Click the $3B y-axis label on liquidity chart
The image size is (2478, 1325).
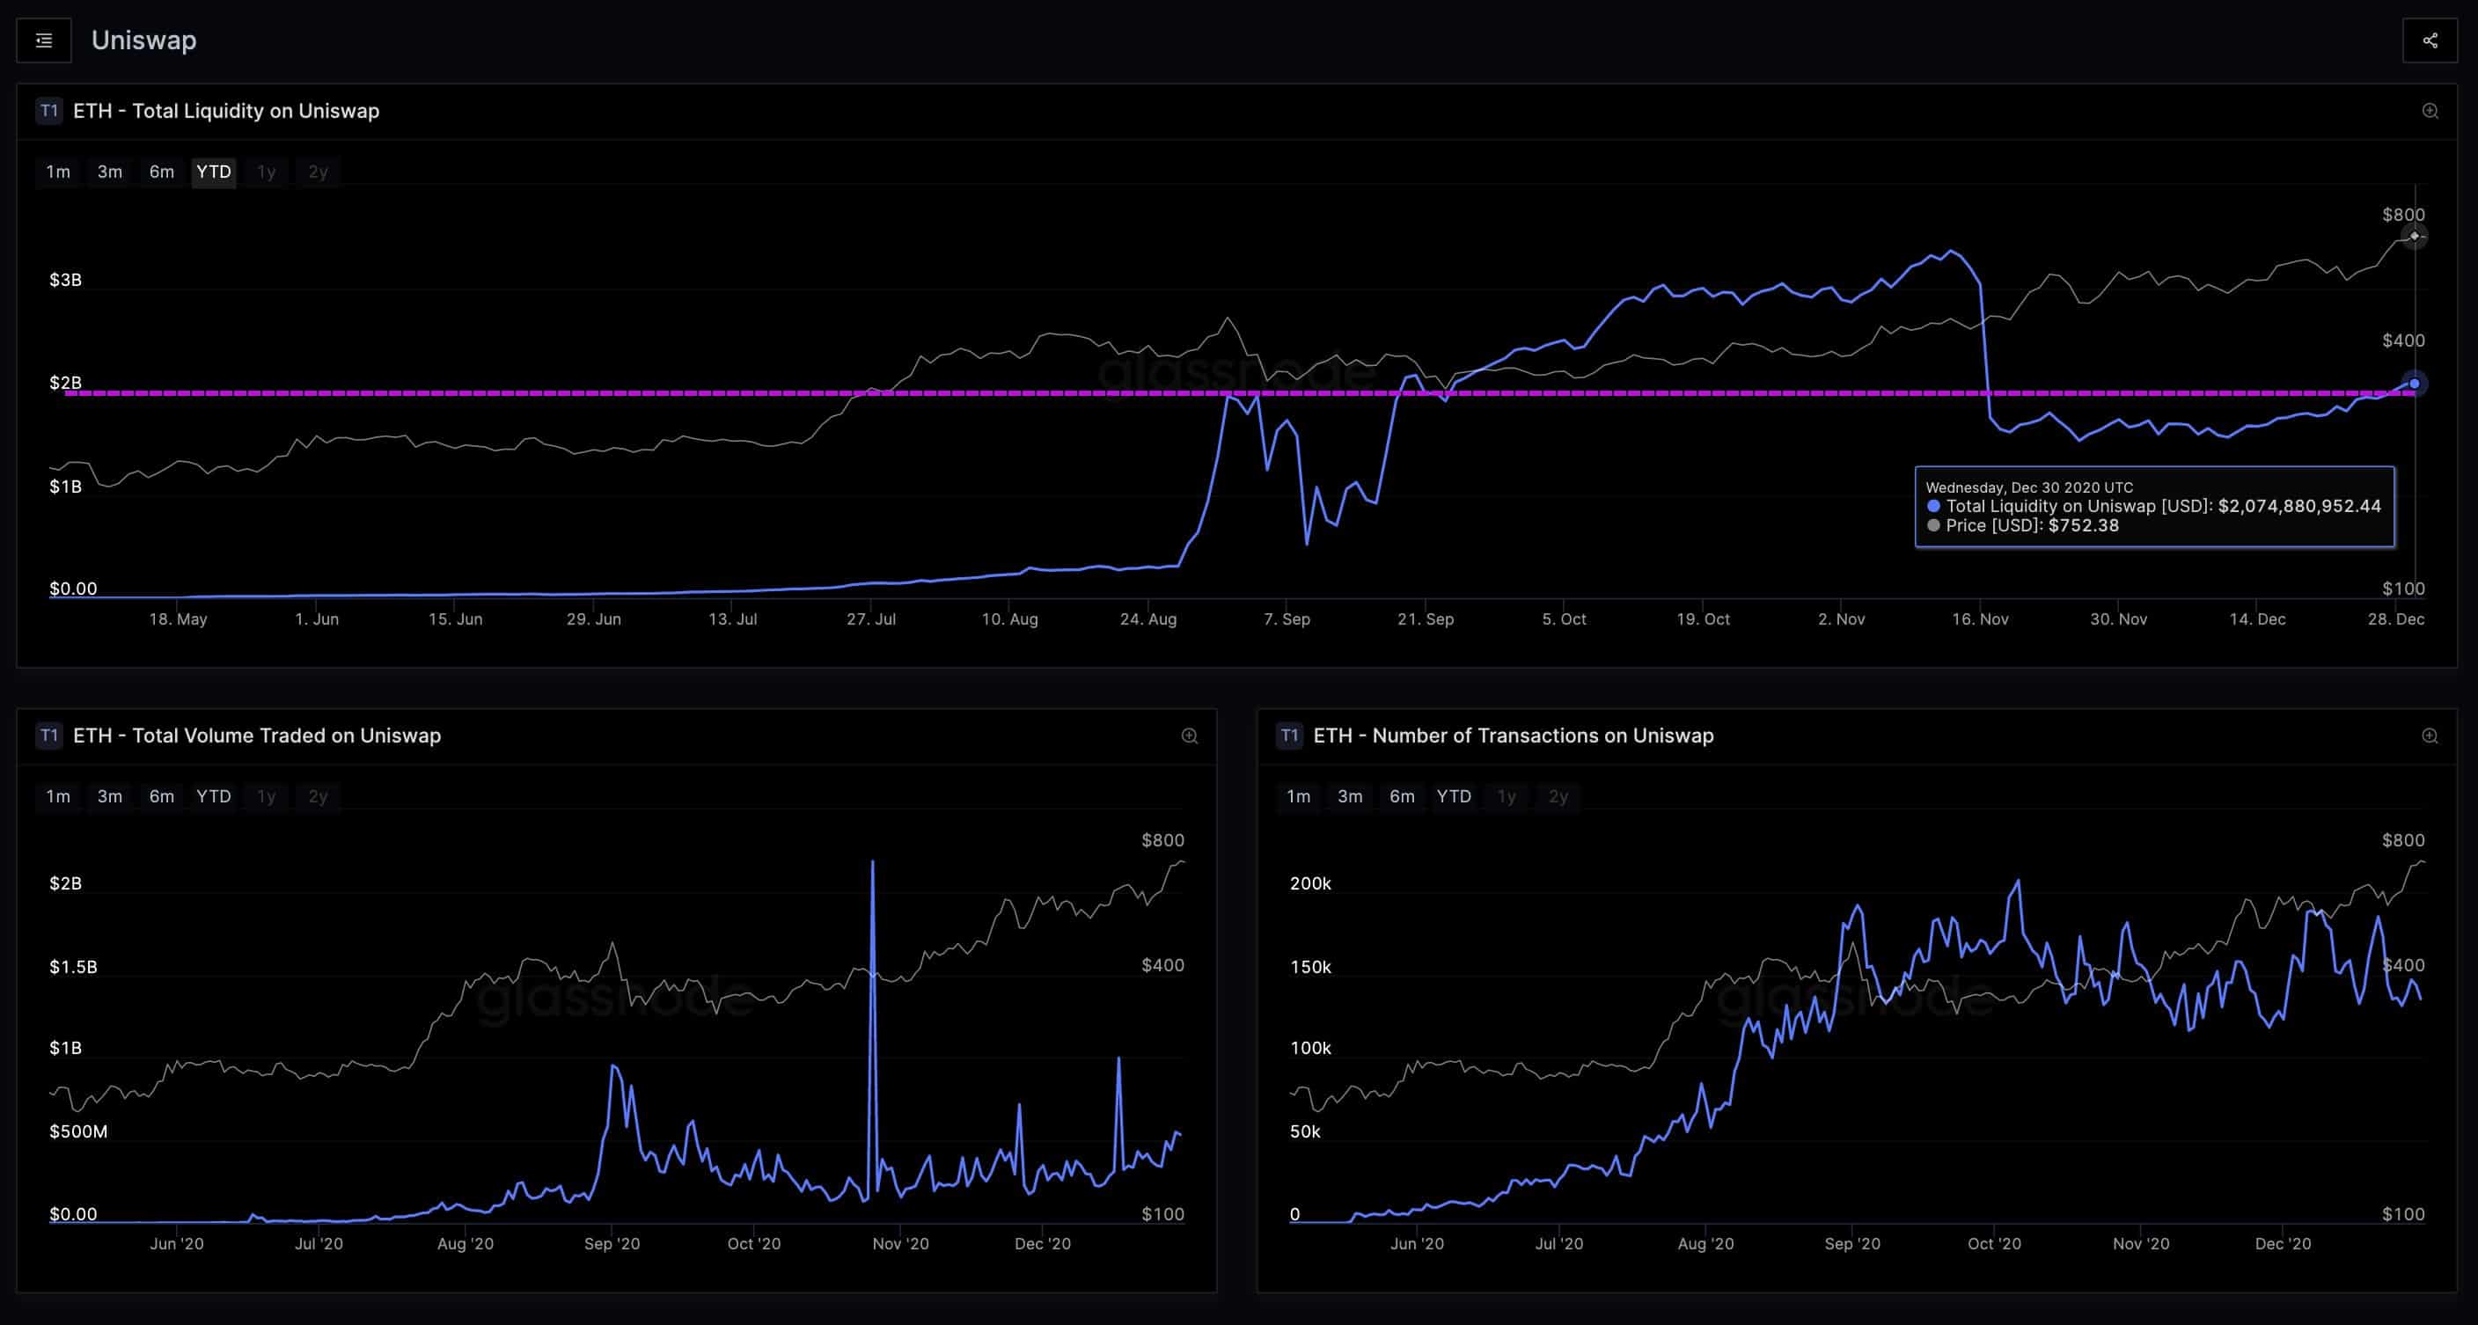tap(65, 280)
